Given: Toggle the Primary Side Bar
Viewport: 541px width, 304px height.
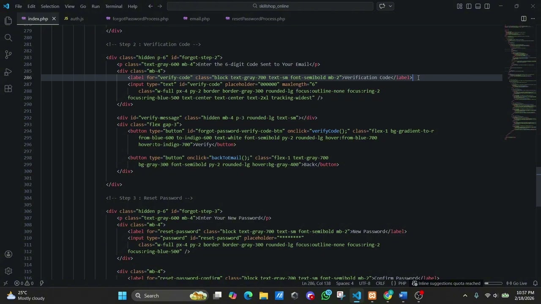Looking at the screenshot, I should point(469,6).
